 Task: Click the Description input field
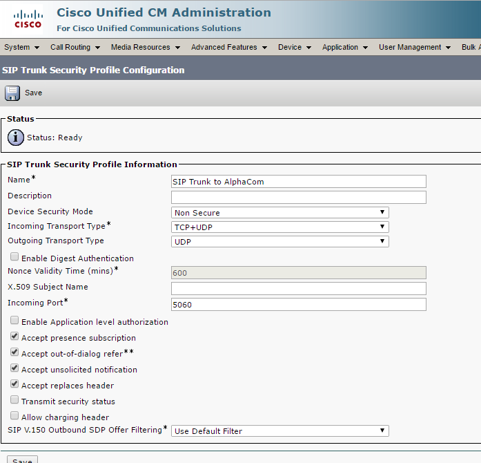point(298,197)
